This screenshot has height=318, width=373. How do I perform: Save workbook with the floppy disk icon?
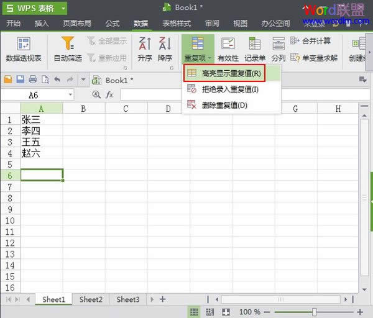(21, 79)
